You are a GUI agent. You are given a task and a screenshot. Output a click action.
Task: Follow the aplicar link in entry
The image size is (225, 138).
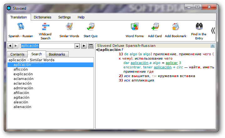172,63
